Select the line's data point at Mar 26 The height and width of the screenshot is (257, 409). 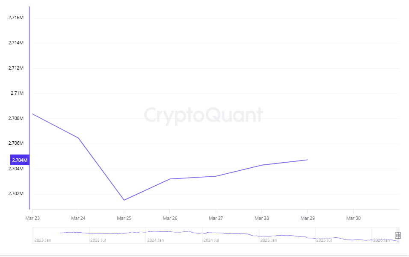(x=170, y=179)
